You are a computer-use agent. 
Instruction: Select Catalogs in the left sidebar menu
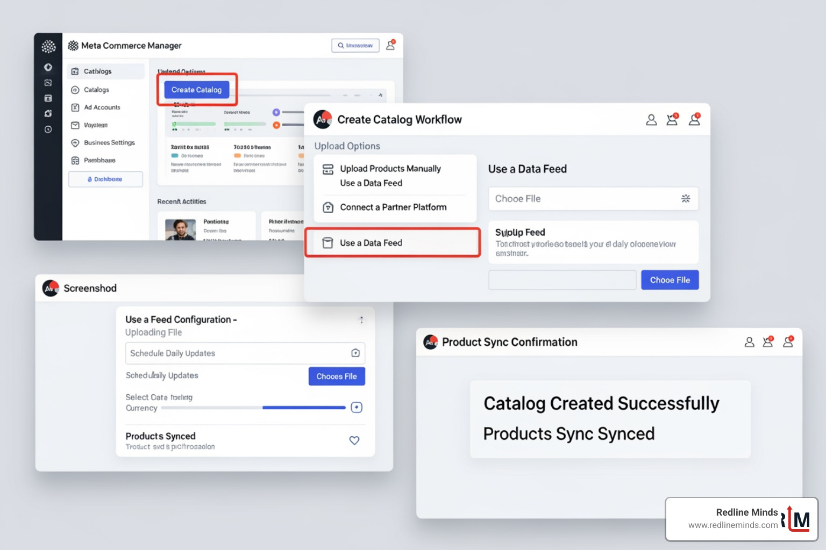click(96, 89)
